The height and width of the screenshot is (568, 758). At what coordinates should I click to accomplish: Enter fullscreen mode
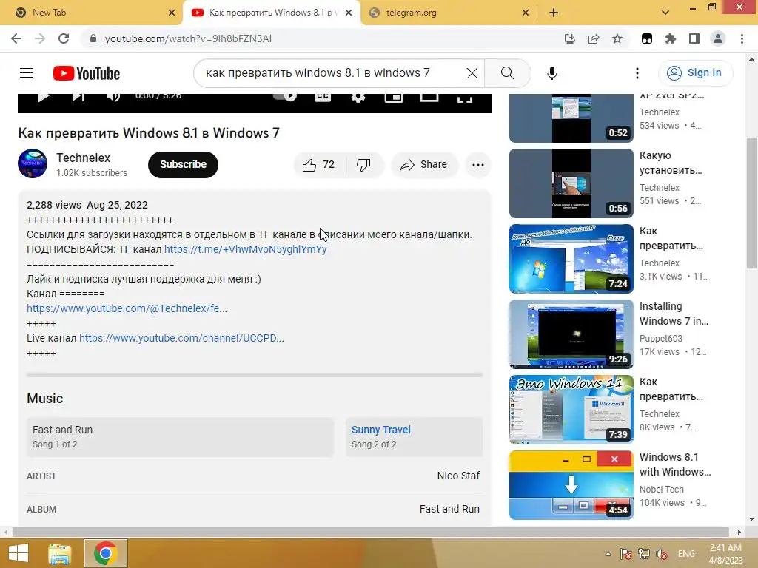tap(465, 97)
